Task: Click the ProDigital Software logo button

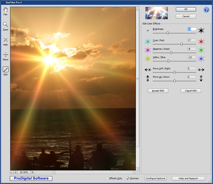Action: click(31, 178)
